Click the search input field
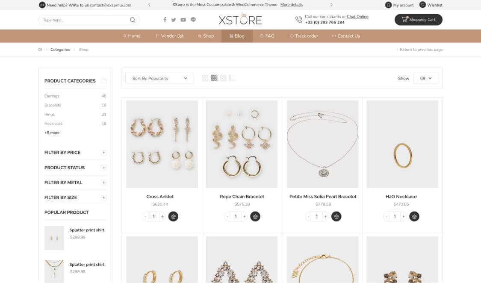481x283 pixels. point(83,20)
